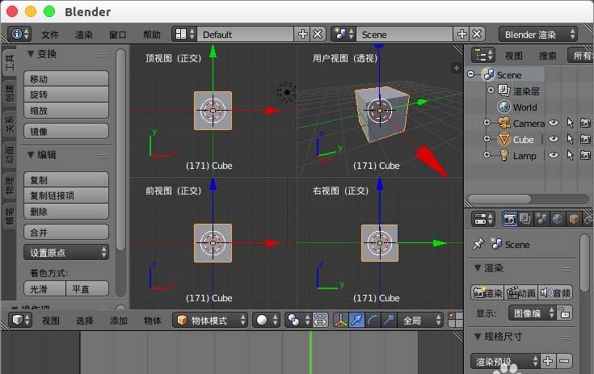The height and width of the screenshot is (374, 594).
Task: Open the 3D View editor type selector
Action: point(19,320)
